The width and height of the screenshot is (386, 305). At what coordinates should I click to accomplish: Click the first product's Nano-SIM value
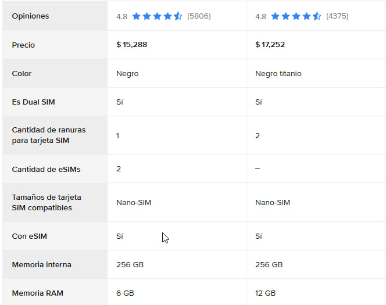pyautogui.click(x=134, y=202)
